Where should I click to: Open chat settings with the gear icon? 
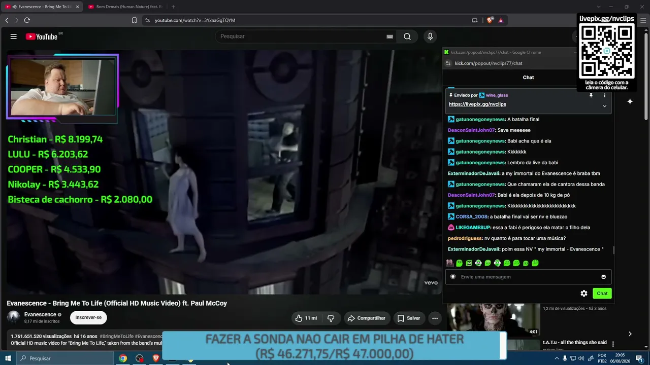coord(584,294)
